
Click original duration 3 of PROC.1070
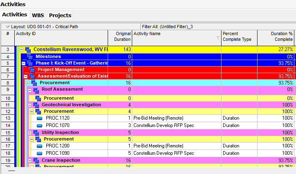click(129, 126)
